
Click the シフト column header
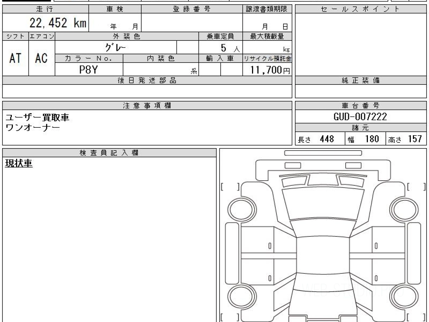[15, 36]
